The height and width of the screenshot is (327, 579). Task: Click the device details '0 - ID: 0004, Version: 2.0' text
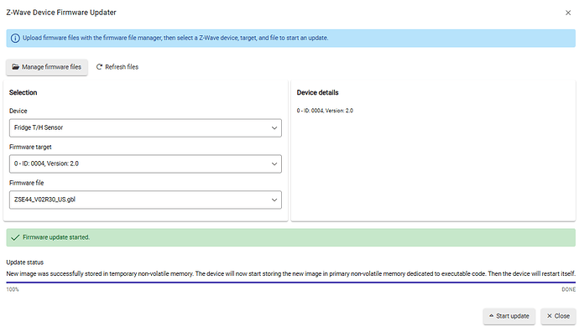pos(325,111)
